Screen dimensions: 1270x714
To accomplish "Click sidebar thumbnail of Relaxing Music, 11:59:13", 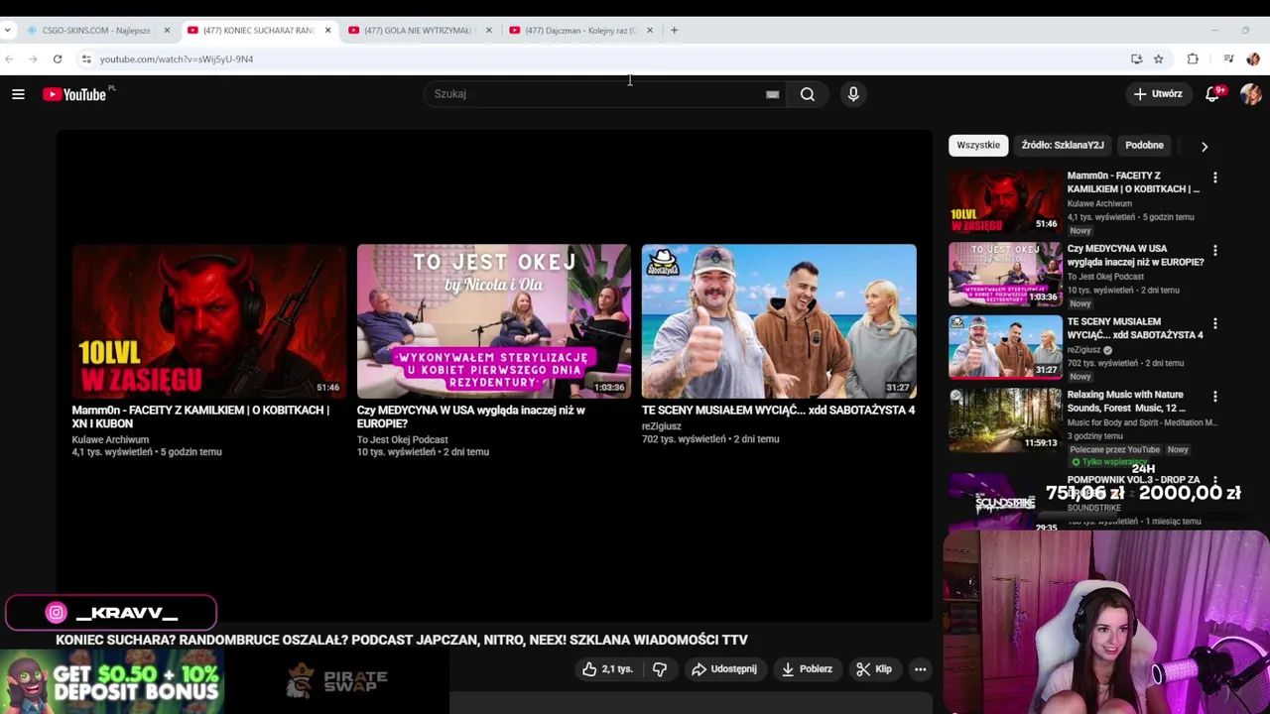I will 1005,420.
